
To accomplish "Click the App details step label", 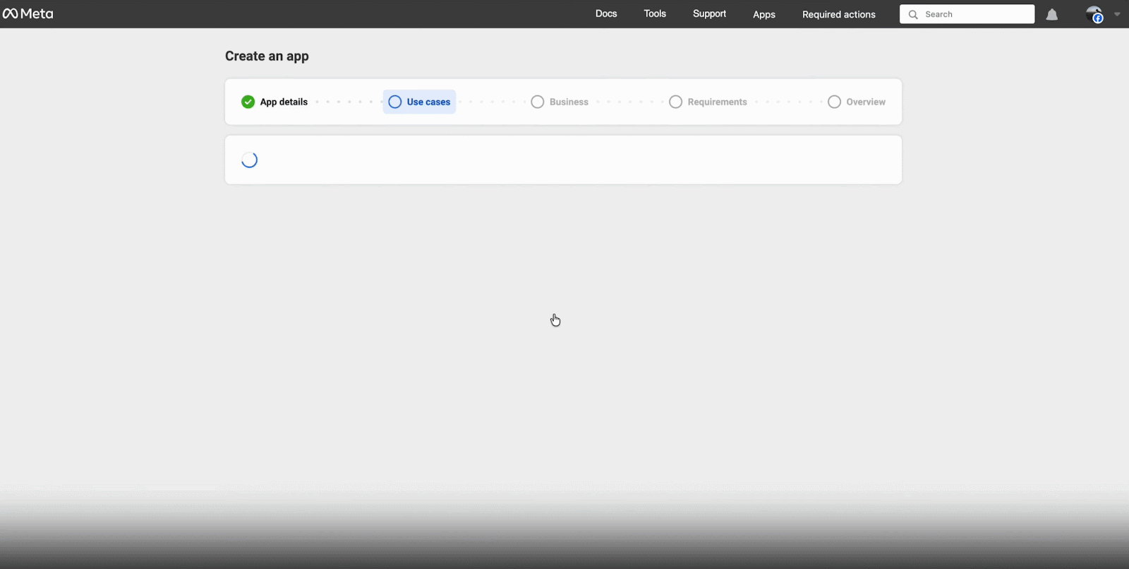I will tap(284, 102).
